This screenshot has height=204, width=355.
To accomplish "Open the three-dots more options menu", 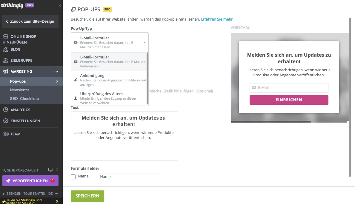I will tap(56, 194).
